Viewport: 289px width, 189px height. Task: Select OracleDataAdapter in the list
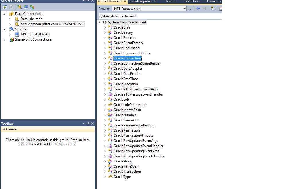pos(128,69)
